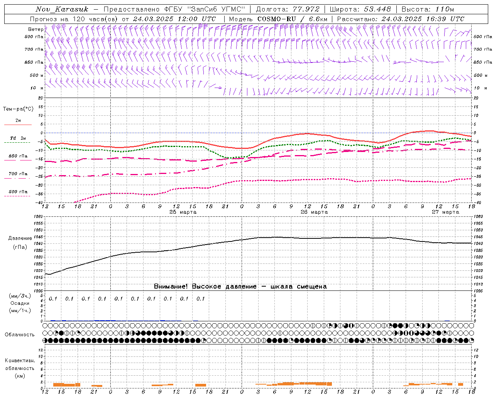The height and width of the screenshot is (395, 494).
Task: Click the 26 марта date label
Action: point(314,212)
